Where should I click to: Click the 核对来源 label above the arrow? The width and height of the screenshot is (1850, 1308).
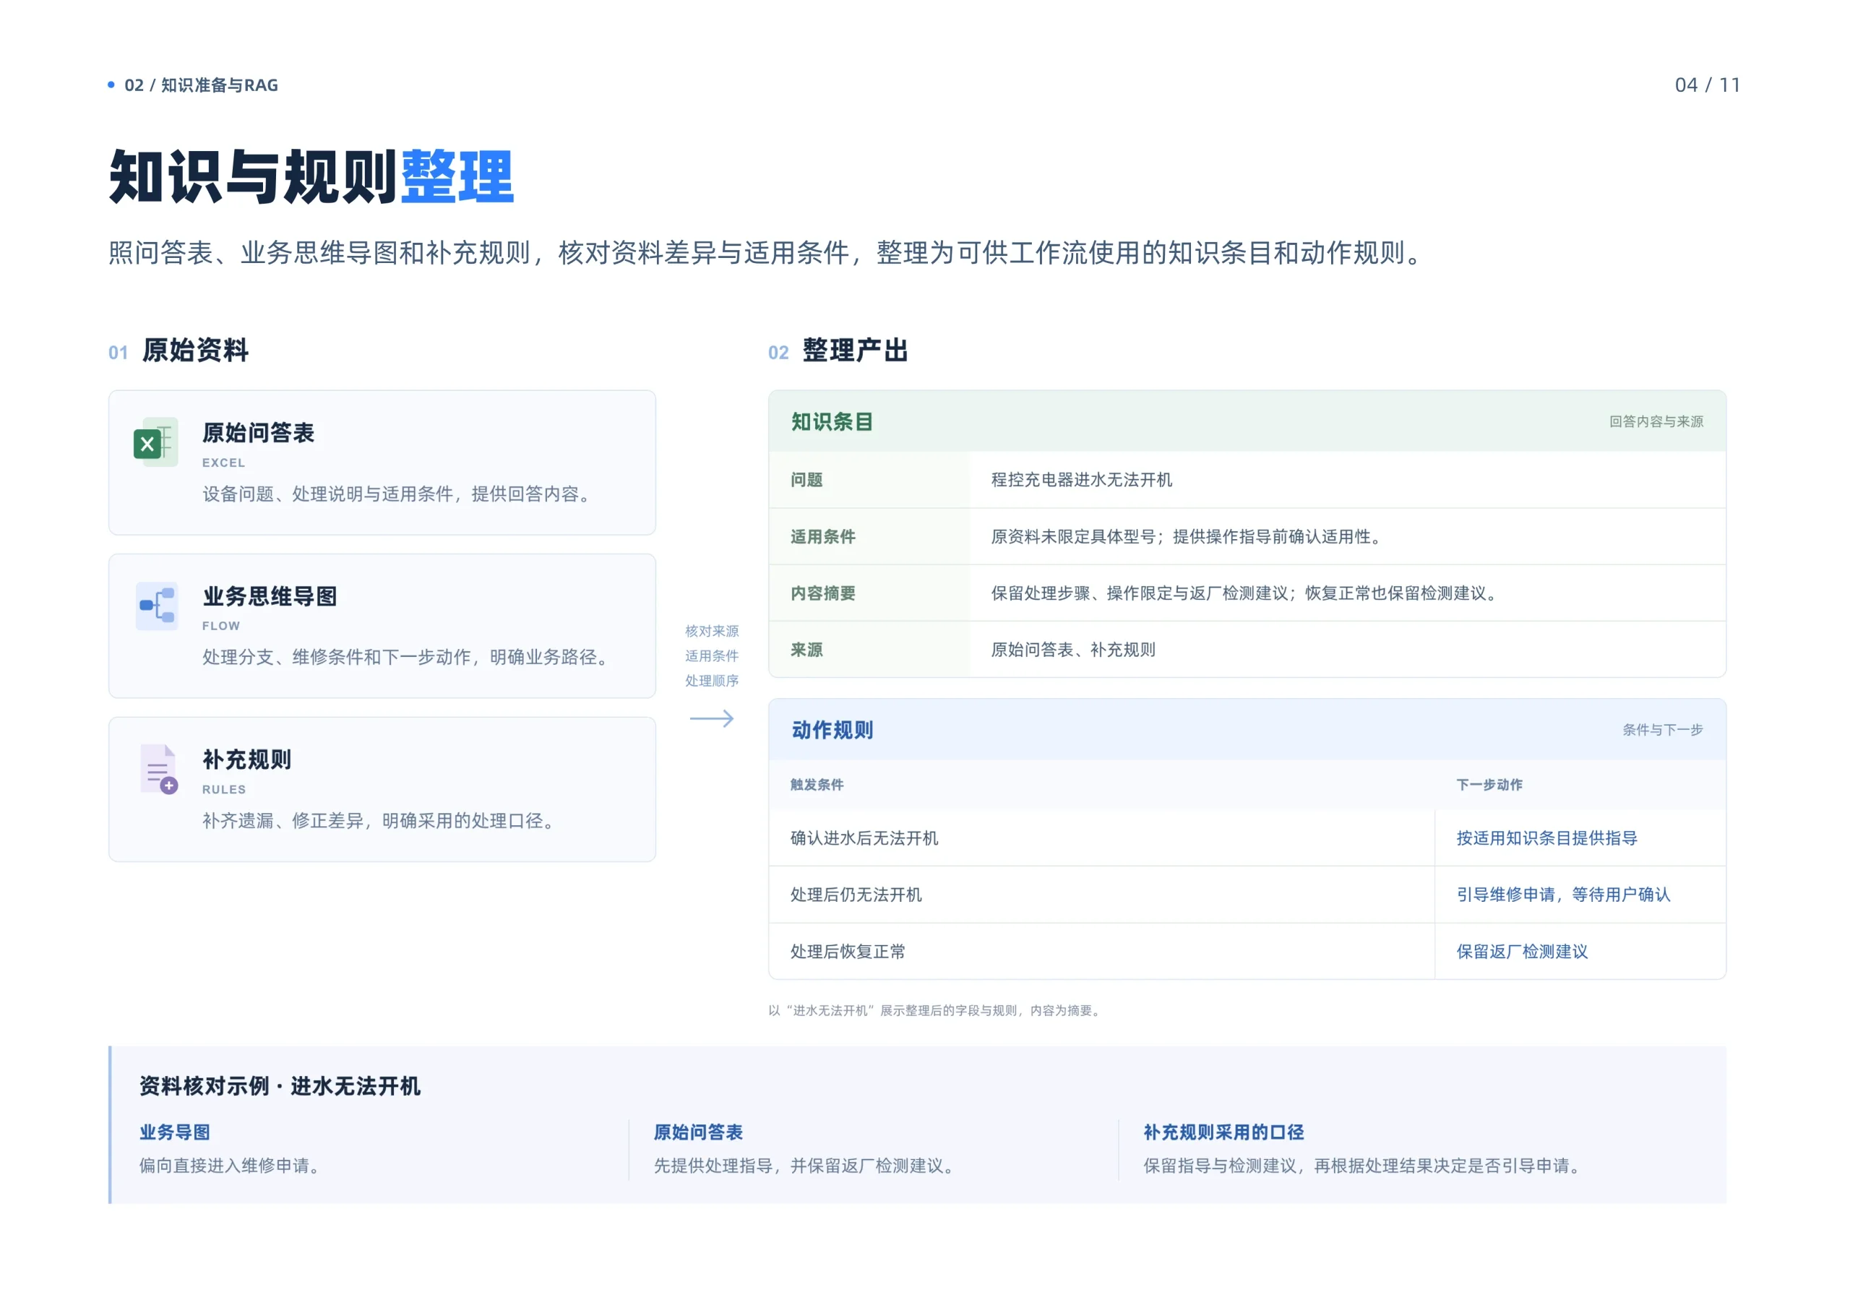712,631
